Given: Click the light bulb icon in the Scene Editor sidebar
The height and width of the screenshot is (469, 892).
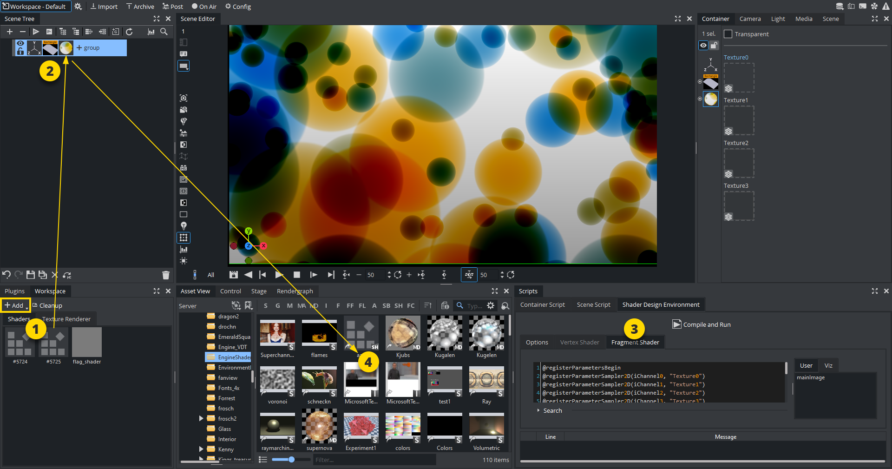Looking at the screenshot, I should (184, 226).
